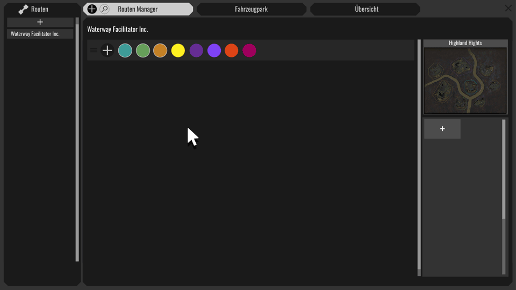
Task: Click the plus icon in Routen Manager tab
Action: coord(92,9)
